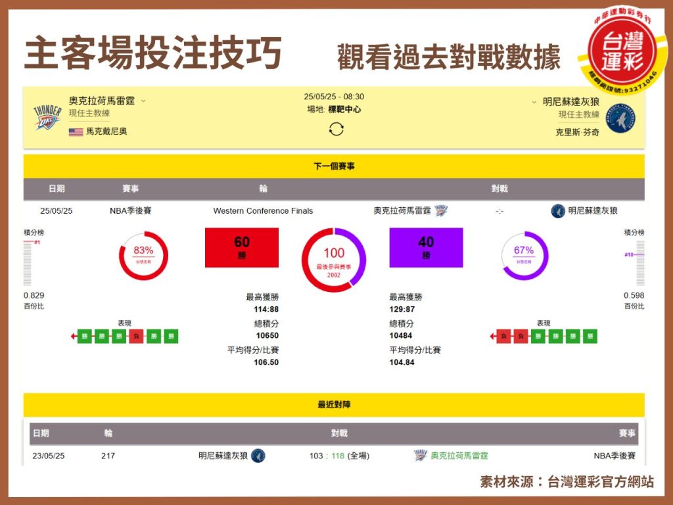Click the 素材來源：台灣運彩官方網站 source credit

coord(567,482)
